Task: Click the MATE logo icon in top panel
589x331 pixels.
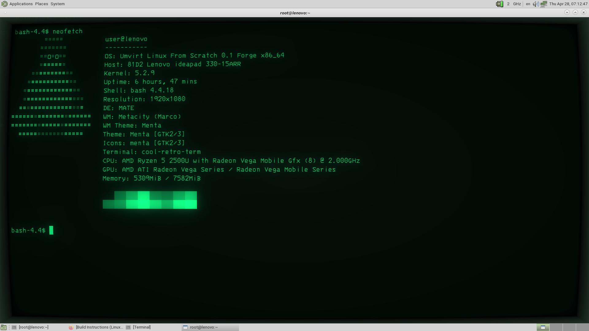Action: 4,4
